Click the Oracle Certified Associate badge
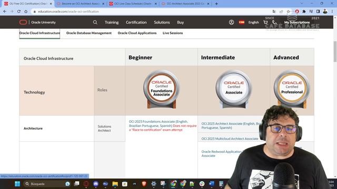 coord(234,89)
